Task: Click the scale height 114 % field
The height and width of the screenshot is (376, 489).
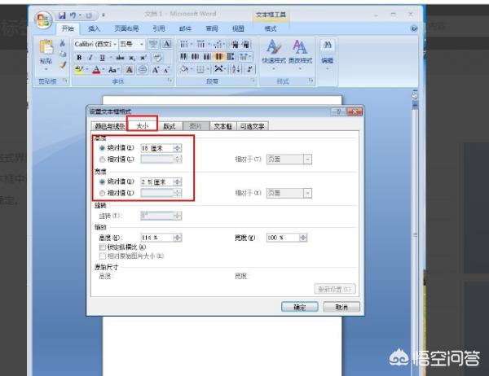Action: [156, 238]
